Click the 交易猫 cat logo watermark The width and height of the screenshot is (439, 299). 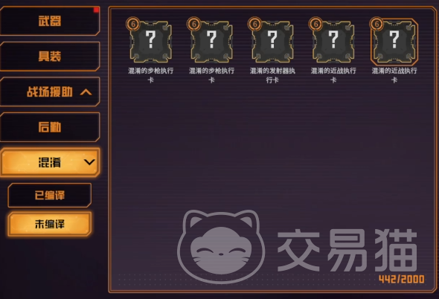tap(221, 246)
